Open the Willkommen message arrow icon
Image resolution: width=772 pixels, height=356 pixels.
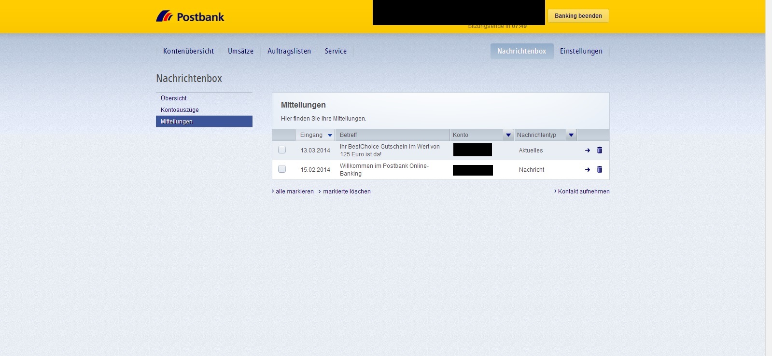588,170
